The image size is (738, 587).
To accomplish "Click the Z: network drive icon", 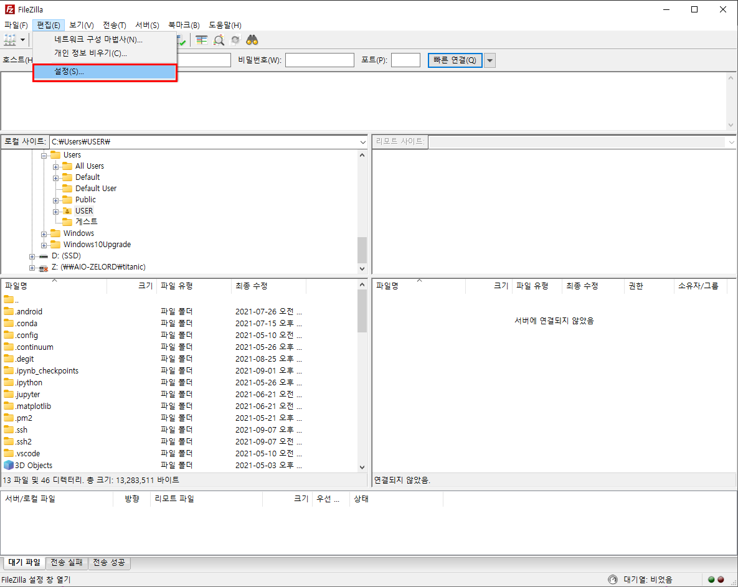I will [x=44, y=267].
